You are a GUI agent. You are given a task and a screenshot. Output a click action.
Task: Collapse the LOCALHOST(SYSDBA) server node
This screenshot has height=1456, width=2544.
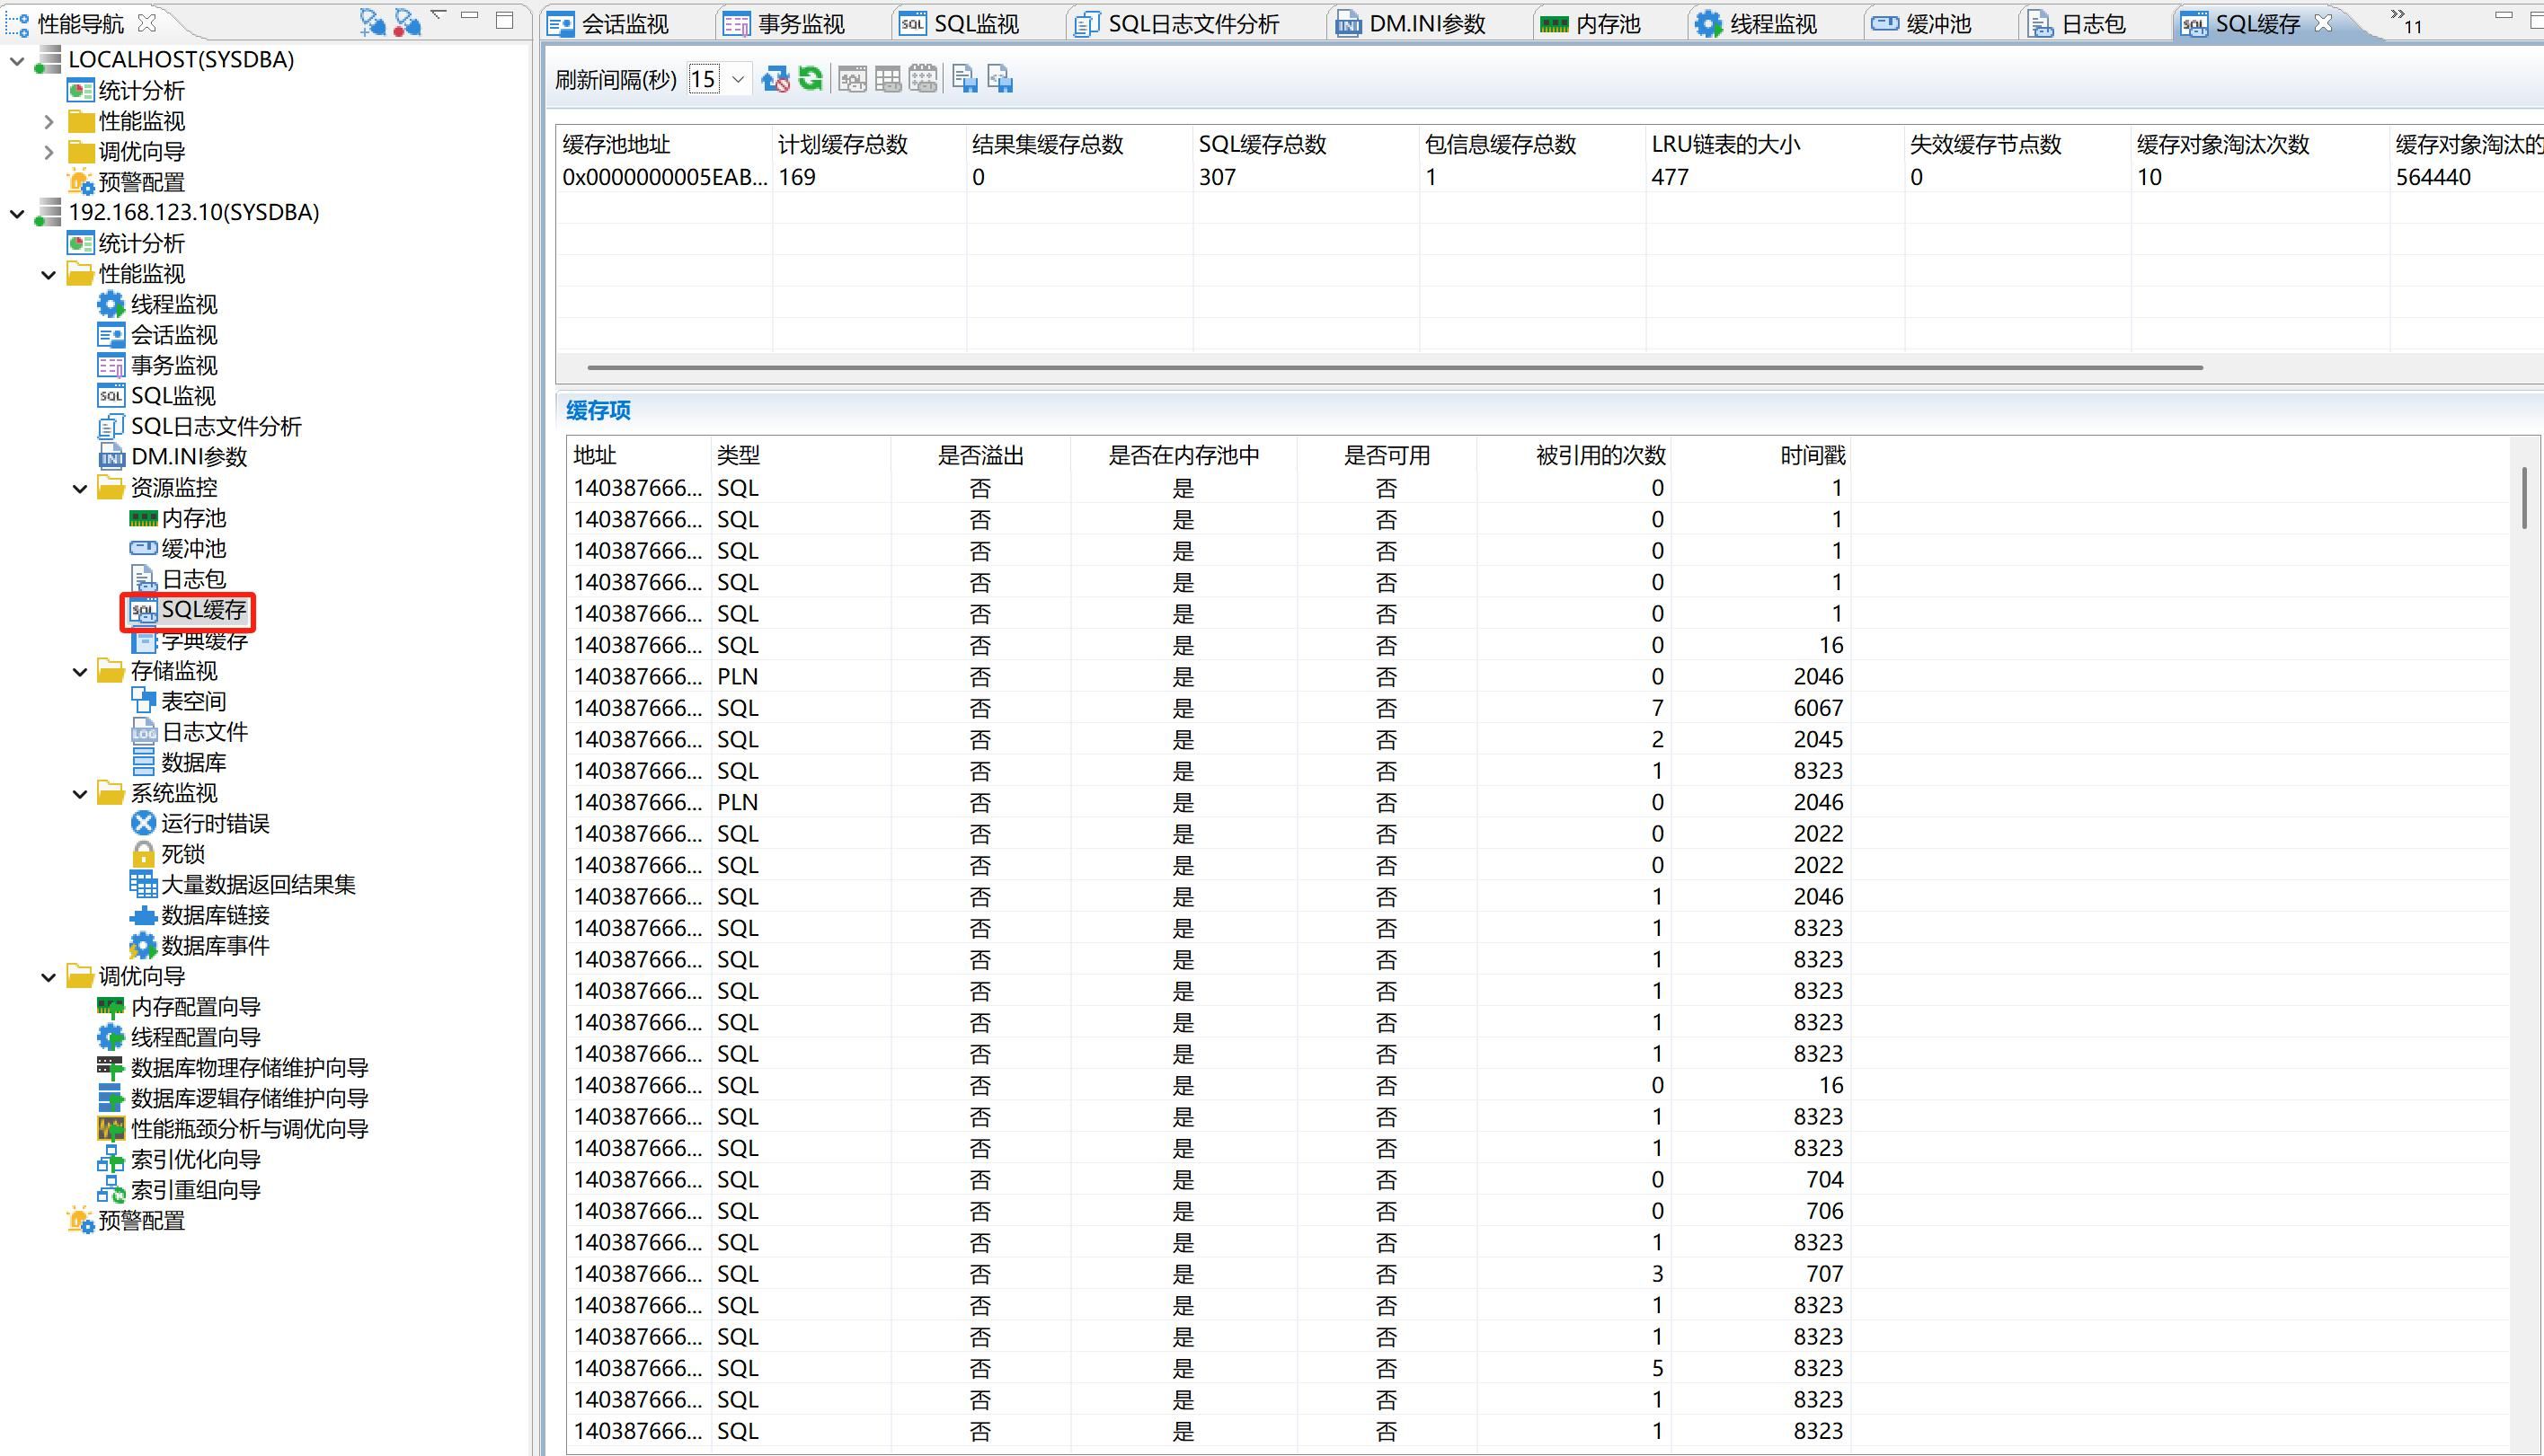[17, 61]
